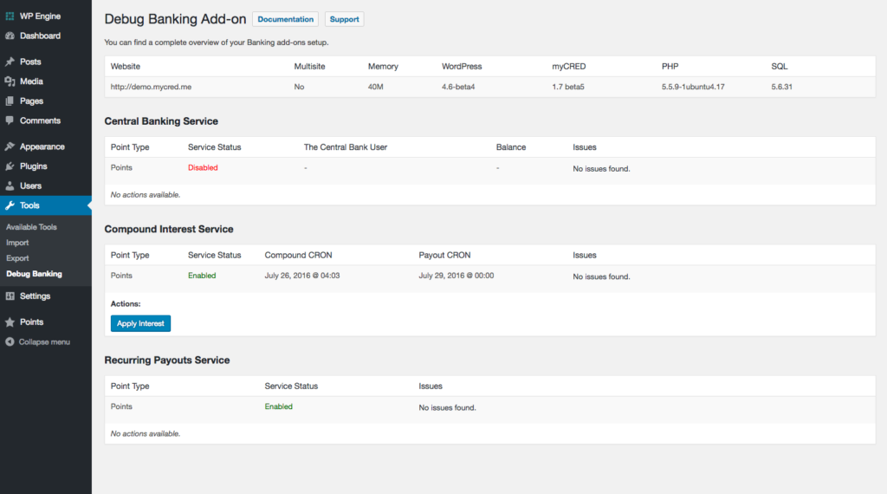Click Enabled status in Recurring Payouts table
Image resolution: width=887 pixels, height=494 pixels.
coord(279,406)
